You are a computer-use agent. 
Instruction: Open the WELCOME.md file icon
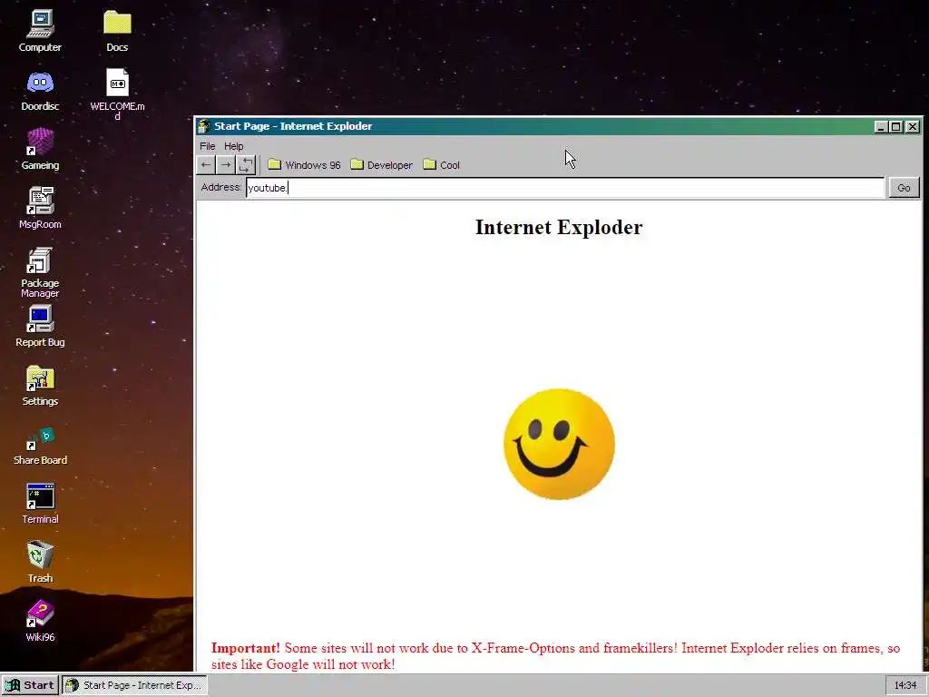[x=117, y=93]
